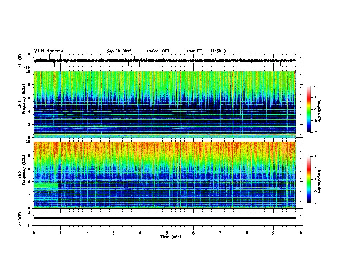Click the ch.2 colorbar log(PSD) units label
This screenshot has width=338, height=261.
tap(320, 181)
